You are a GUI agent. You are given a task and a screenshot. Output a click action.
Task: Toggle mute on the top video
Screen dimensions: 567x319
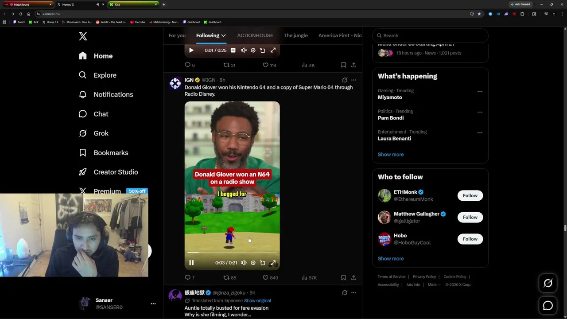click(x=244, y=51)
